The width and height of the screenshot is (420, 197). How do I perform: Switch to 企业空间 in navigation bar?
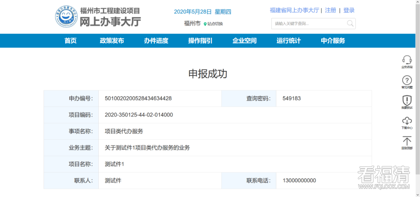(x=245, y=41)
